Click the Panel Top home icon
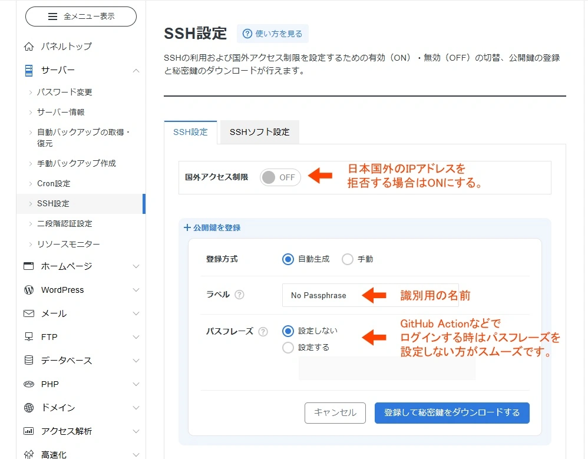The image size is (588, 459). pyautogui.click(x=28, y=47)
